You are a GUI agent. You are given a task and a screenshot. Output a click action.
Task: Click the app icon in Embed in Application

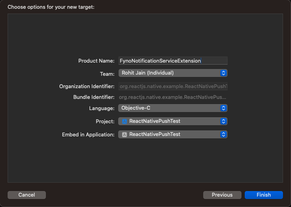(125, 134)
